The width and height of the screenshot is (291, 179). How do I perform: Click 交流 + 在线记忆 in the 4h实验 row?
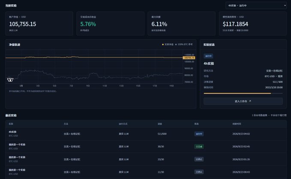[72, 134]
